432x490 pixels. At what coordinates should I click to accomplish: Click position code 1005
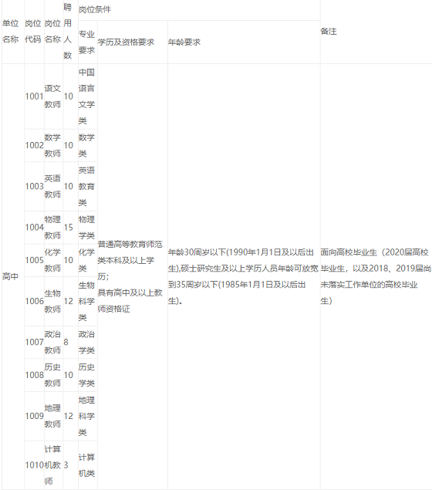(34, 260)
